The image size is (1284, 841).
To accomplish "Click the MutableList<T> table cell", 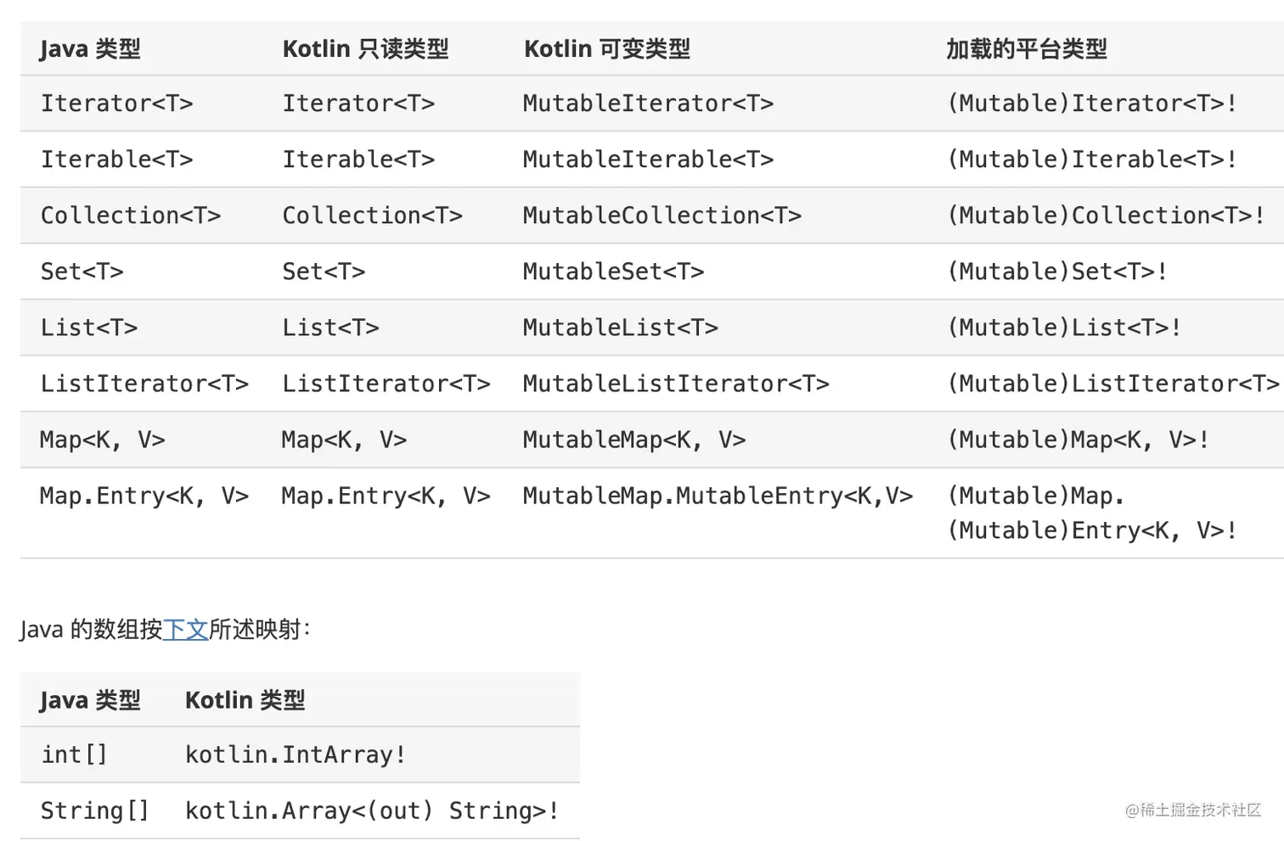I will point(620,328).
